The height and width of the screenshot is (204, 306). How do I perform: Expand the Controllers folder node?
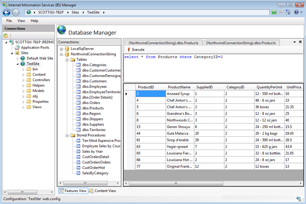tap(23, 80)
